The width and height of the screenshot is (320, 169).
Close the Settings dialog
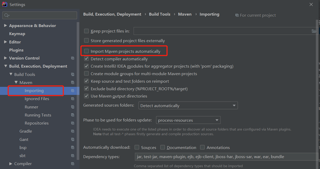(311, 4)
